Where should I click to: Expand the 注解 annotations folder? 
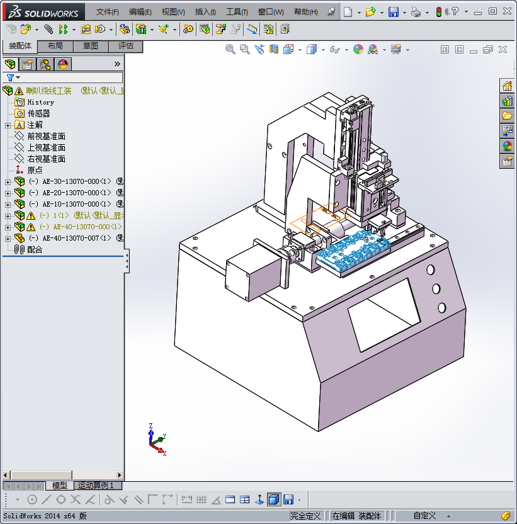[8, 125]
